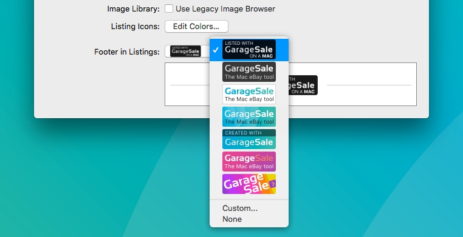
Task: Pick purple-orange tilted Garage Sale footer
Action: point(249,184)
